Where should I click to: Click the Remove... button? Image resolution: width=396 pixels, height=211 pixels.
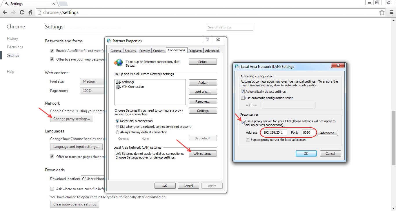pyautogui.click(x=203, y=101)
